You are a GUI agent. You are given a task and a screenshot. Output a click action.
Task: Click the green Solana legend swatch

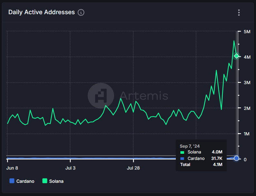(x=45, y=181)
